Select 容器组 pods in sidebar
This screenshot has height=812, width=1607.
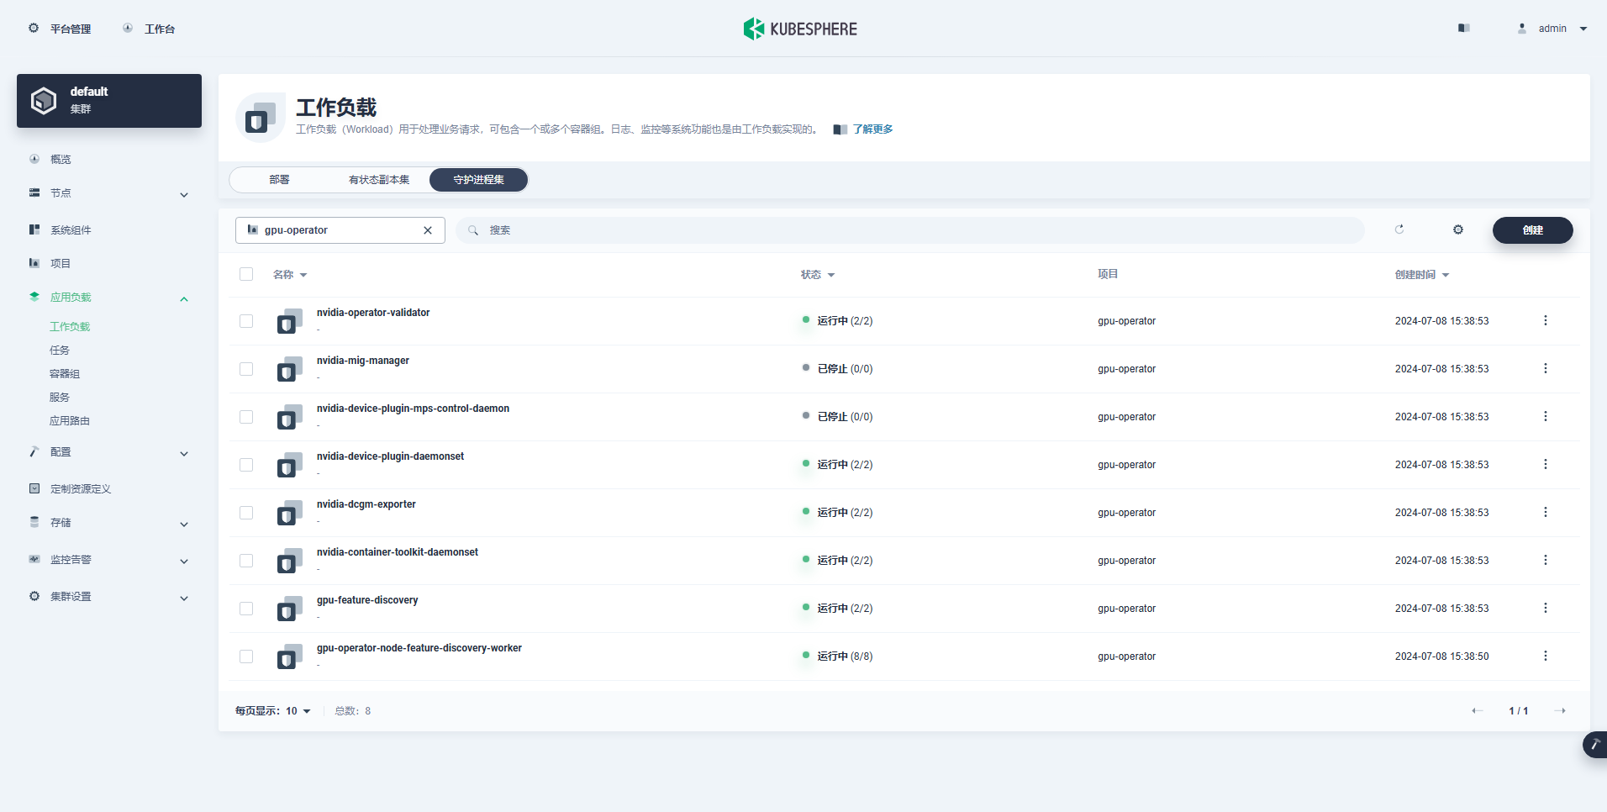coord(65,374)
